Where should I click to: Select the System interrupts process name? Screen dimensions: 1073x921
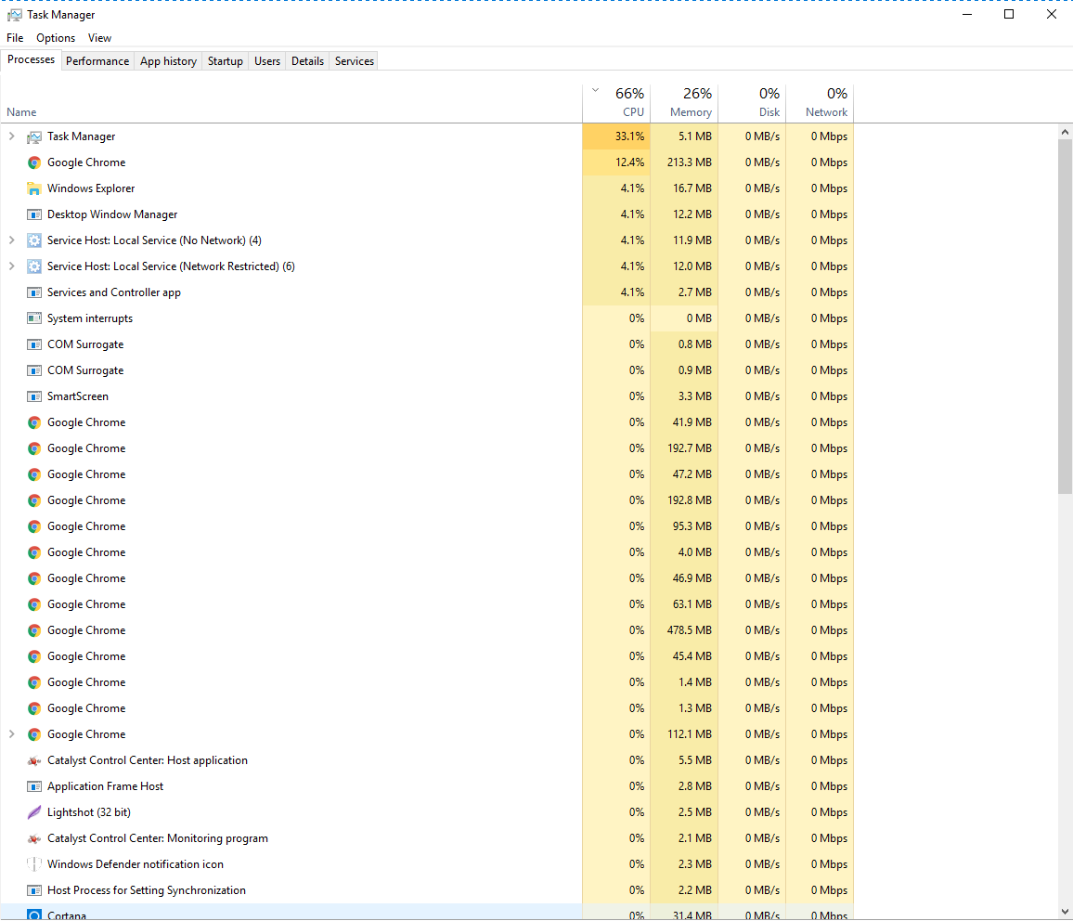90,318
